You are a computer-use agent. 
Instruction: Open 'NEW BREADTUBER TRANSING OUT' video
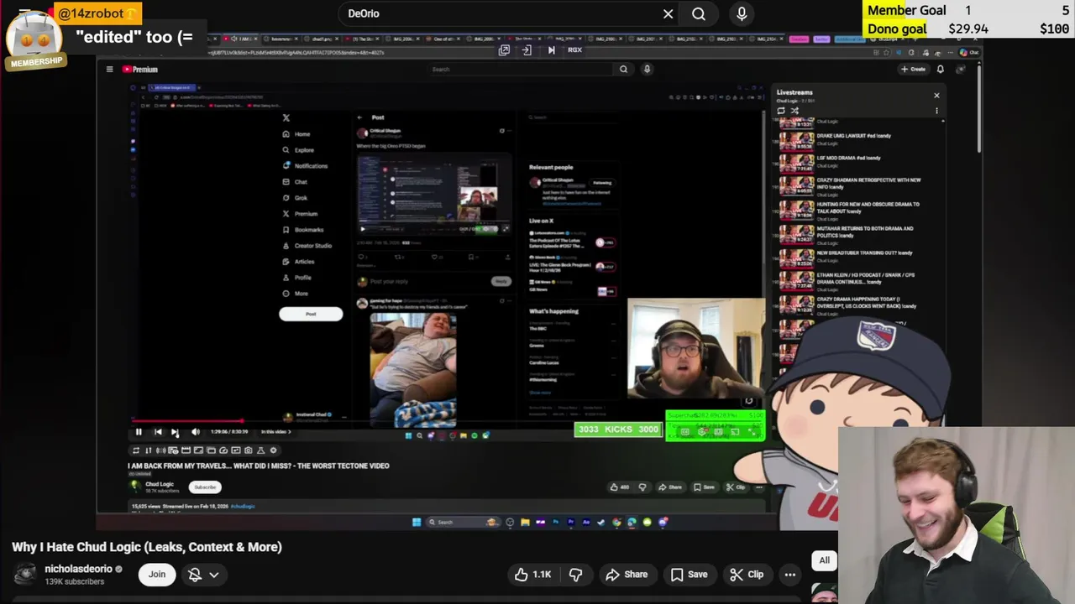(863, 253)
